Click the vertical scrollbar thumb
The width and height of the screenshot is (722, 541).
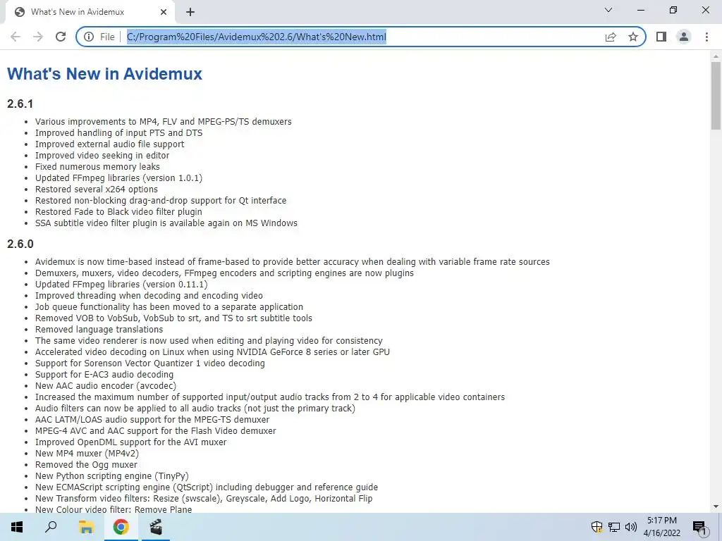coord(716,96)
